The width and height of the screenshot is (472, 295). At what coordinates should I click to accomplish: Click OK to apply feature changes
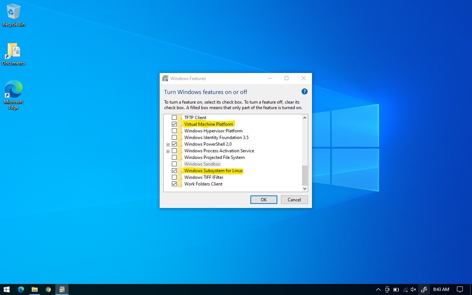264,199
